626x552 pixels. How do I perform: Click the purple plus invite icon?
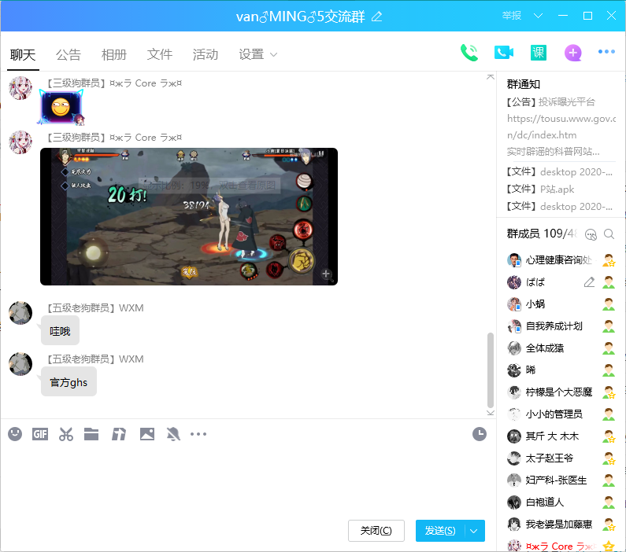pyautogui.click(x=572, y=53)
